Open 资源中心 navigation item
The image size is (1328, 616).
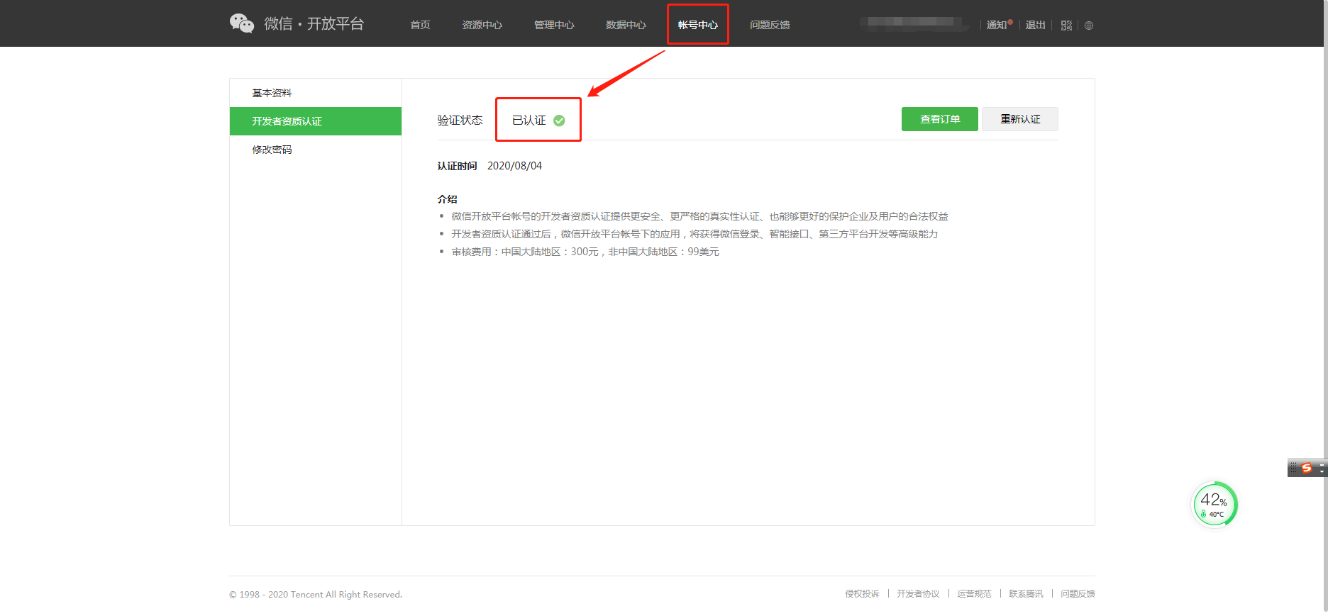tap(482, 25)
